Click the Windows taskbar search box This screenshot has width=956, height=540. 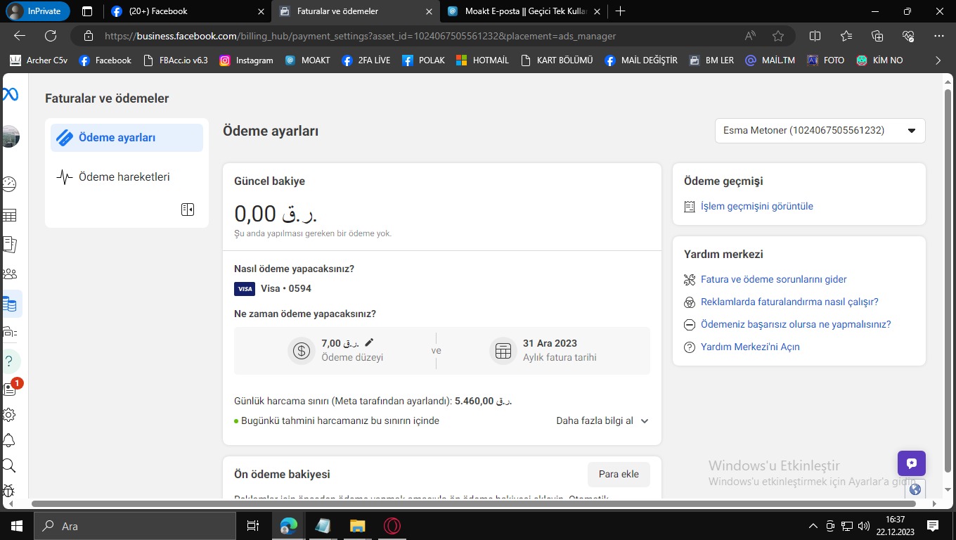pyautogui.click(x=134, y=526)
